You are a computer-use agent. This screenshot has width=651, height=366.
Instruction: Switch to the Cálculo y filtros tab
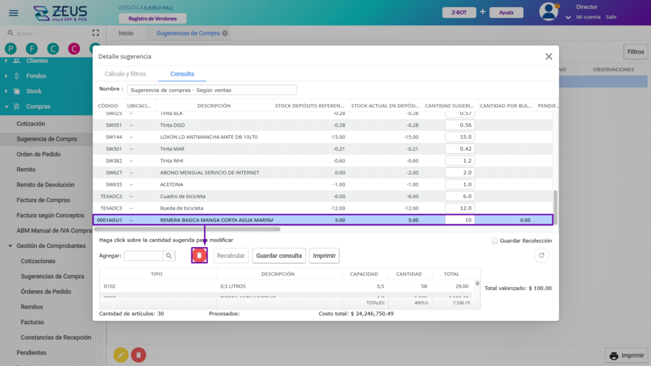(x=125, y=74)
